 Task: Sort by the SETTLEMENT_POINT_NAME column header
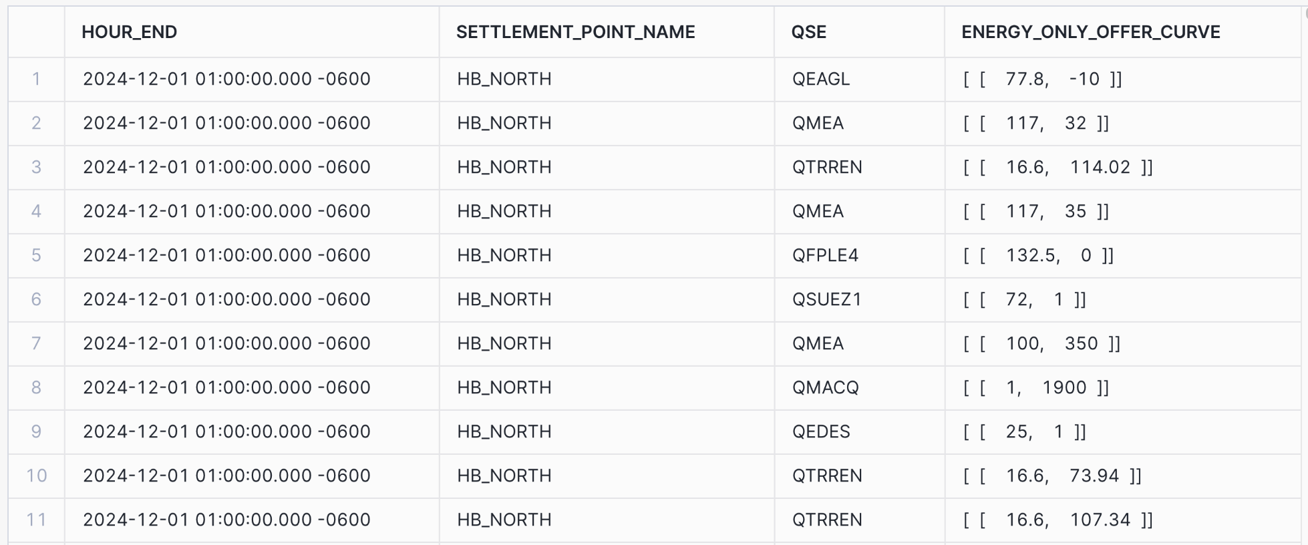[x=575, y=32]
